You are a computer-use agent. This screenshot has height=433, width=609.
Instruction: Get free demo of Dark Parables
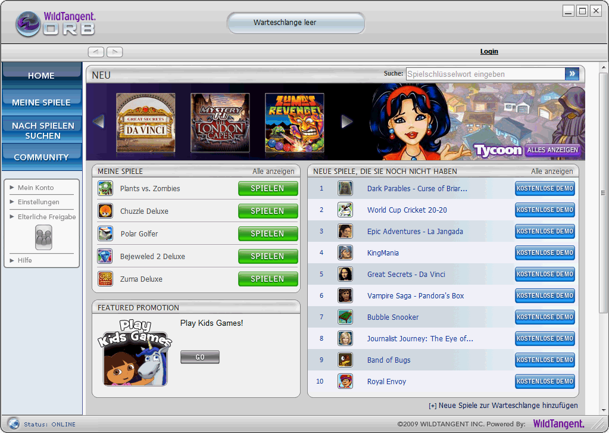[x=545, y=189]
